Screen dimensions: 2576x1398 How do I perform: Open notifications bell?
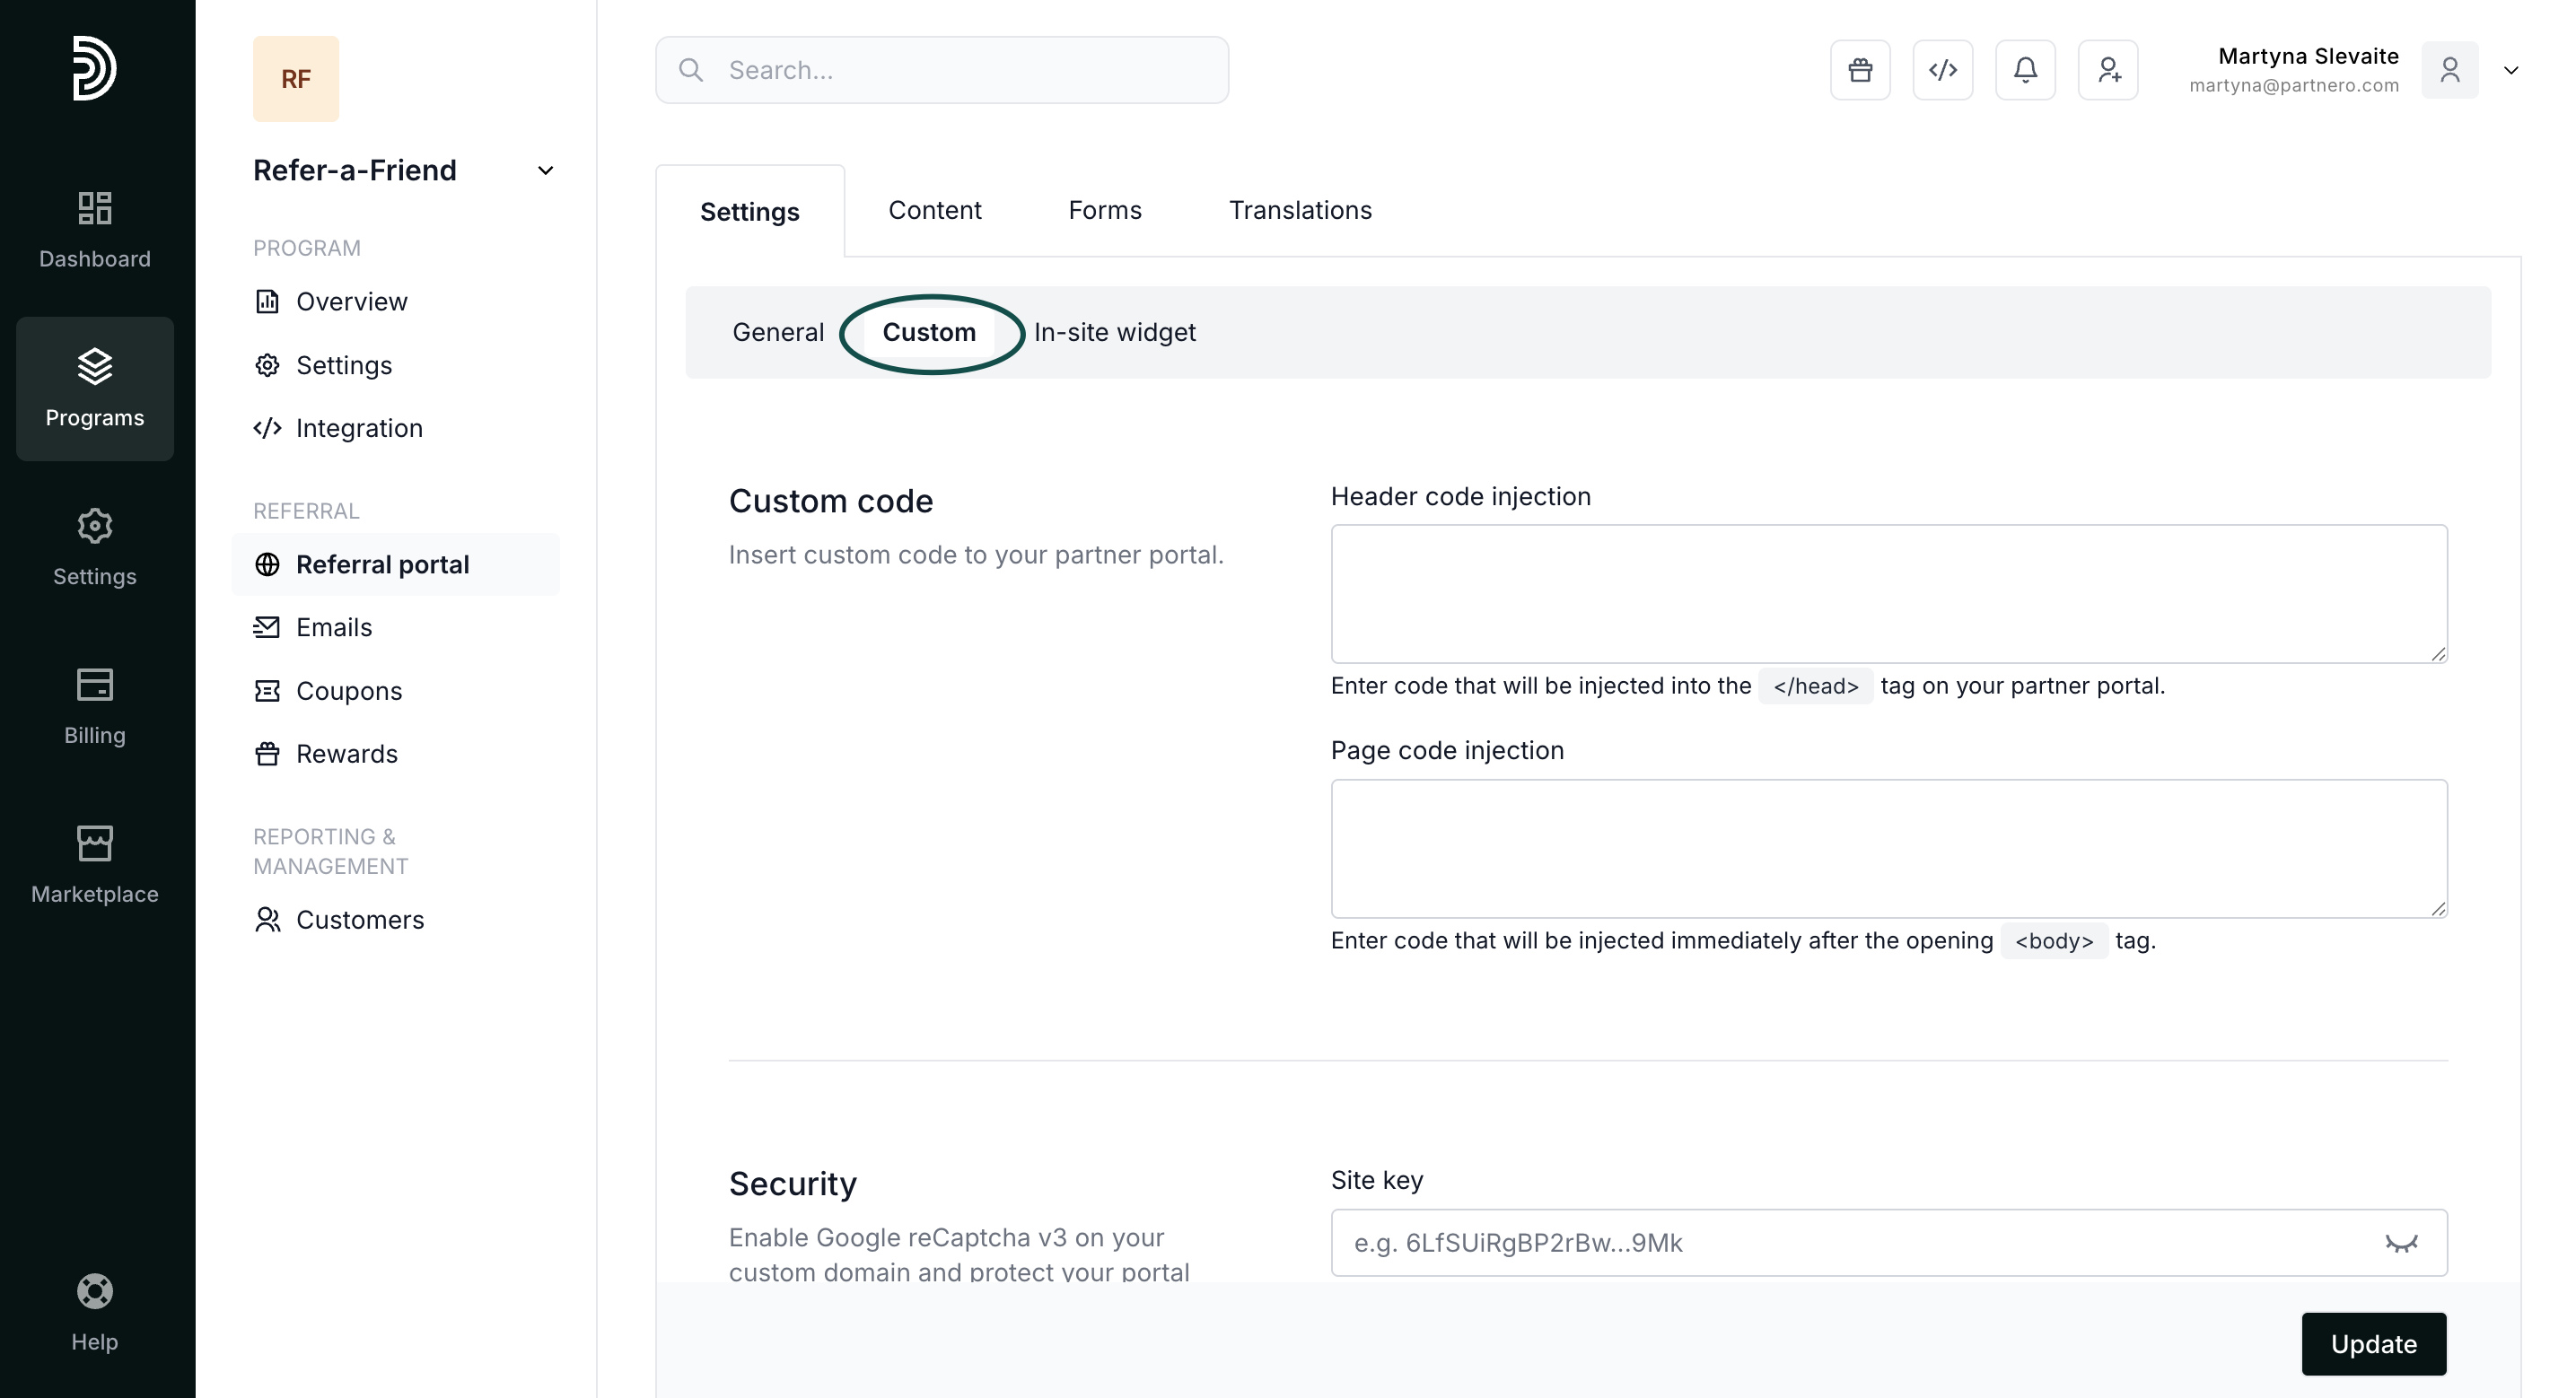click(x=2025, y=70)
